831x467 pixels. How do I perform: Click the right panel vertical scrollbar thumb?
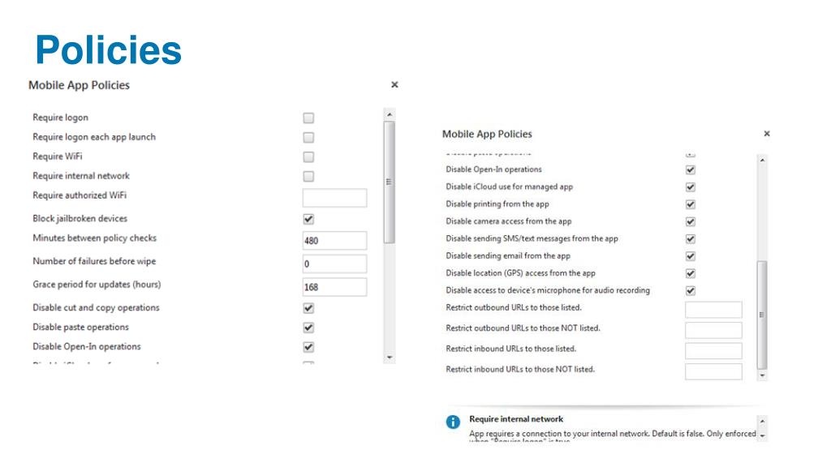tap(762, 315)
